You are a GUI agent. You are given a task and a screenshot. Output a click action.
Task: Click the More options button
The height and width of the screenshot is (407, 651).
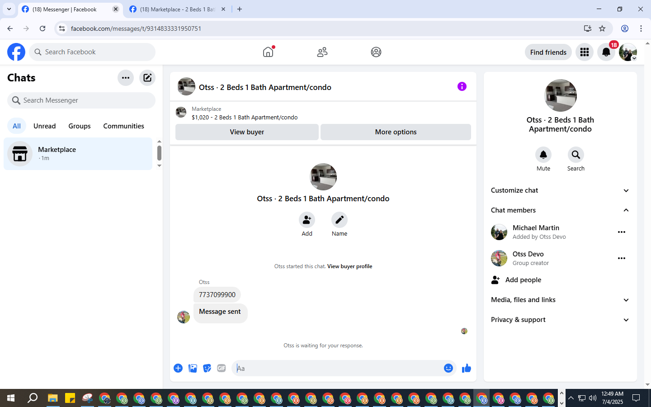click(396, 132)
